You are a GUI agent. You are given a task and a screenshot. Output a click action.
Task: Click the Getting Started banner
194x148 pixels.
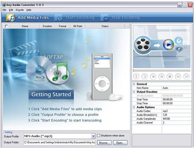pyautogui.click(x=51, y=94)
